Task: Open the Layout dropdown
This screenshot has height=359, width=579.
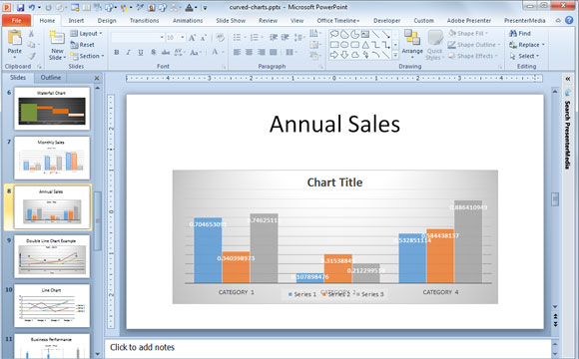Action: coord(87,34)
